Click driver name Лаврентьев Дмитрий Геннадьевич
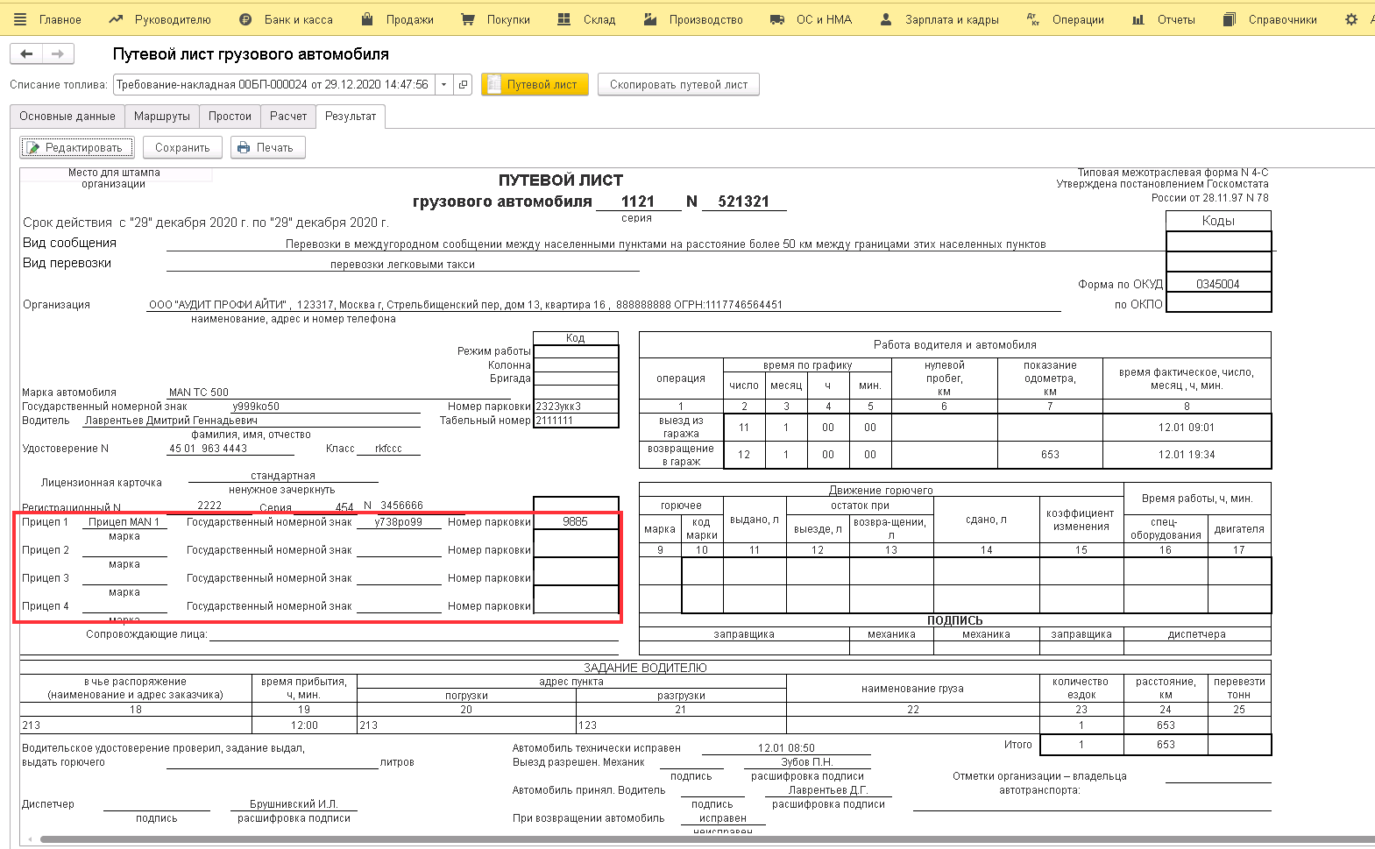 (x=171, y=421)
